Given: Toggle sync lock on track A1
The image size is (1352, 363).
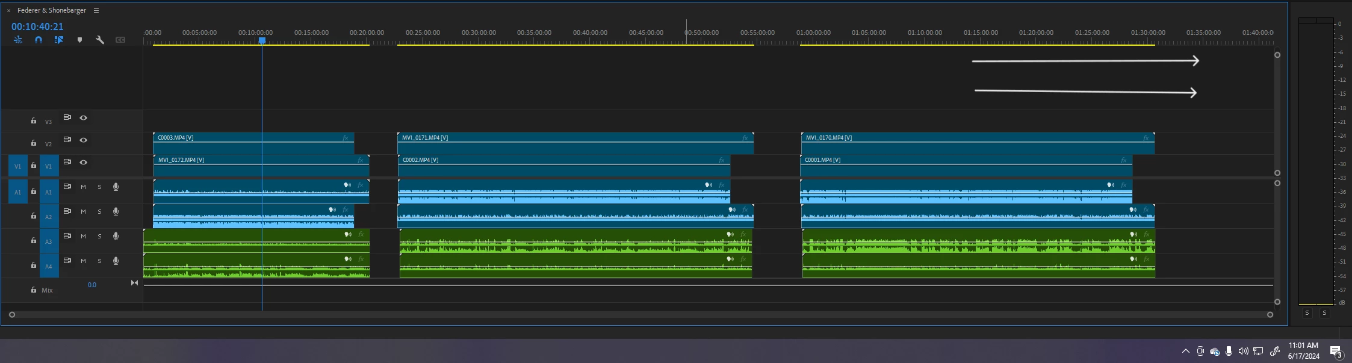Looking at the screenshot, I should click(67, 187).
